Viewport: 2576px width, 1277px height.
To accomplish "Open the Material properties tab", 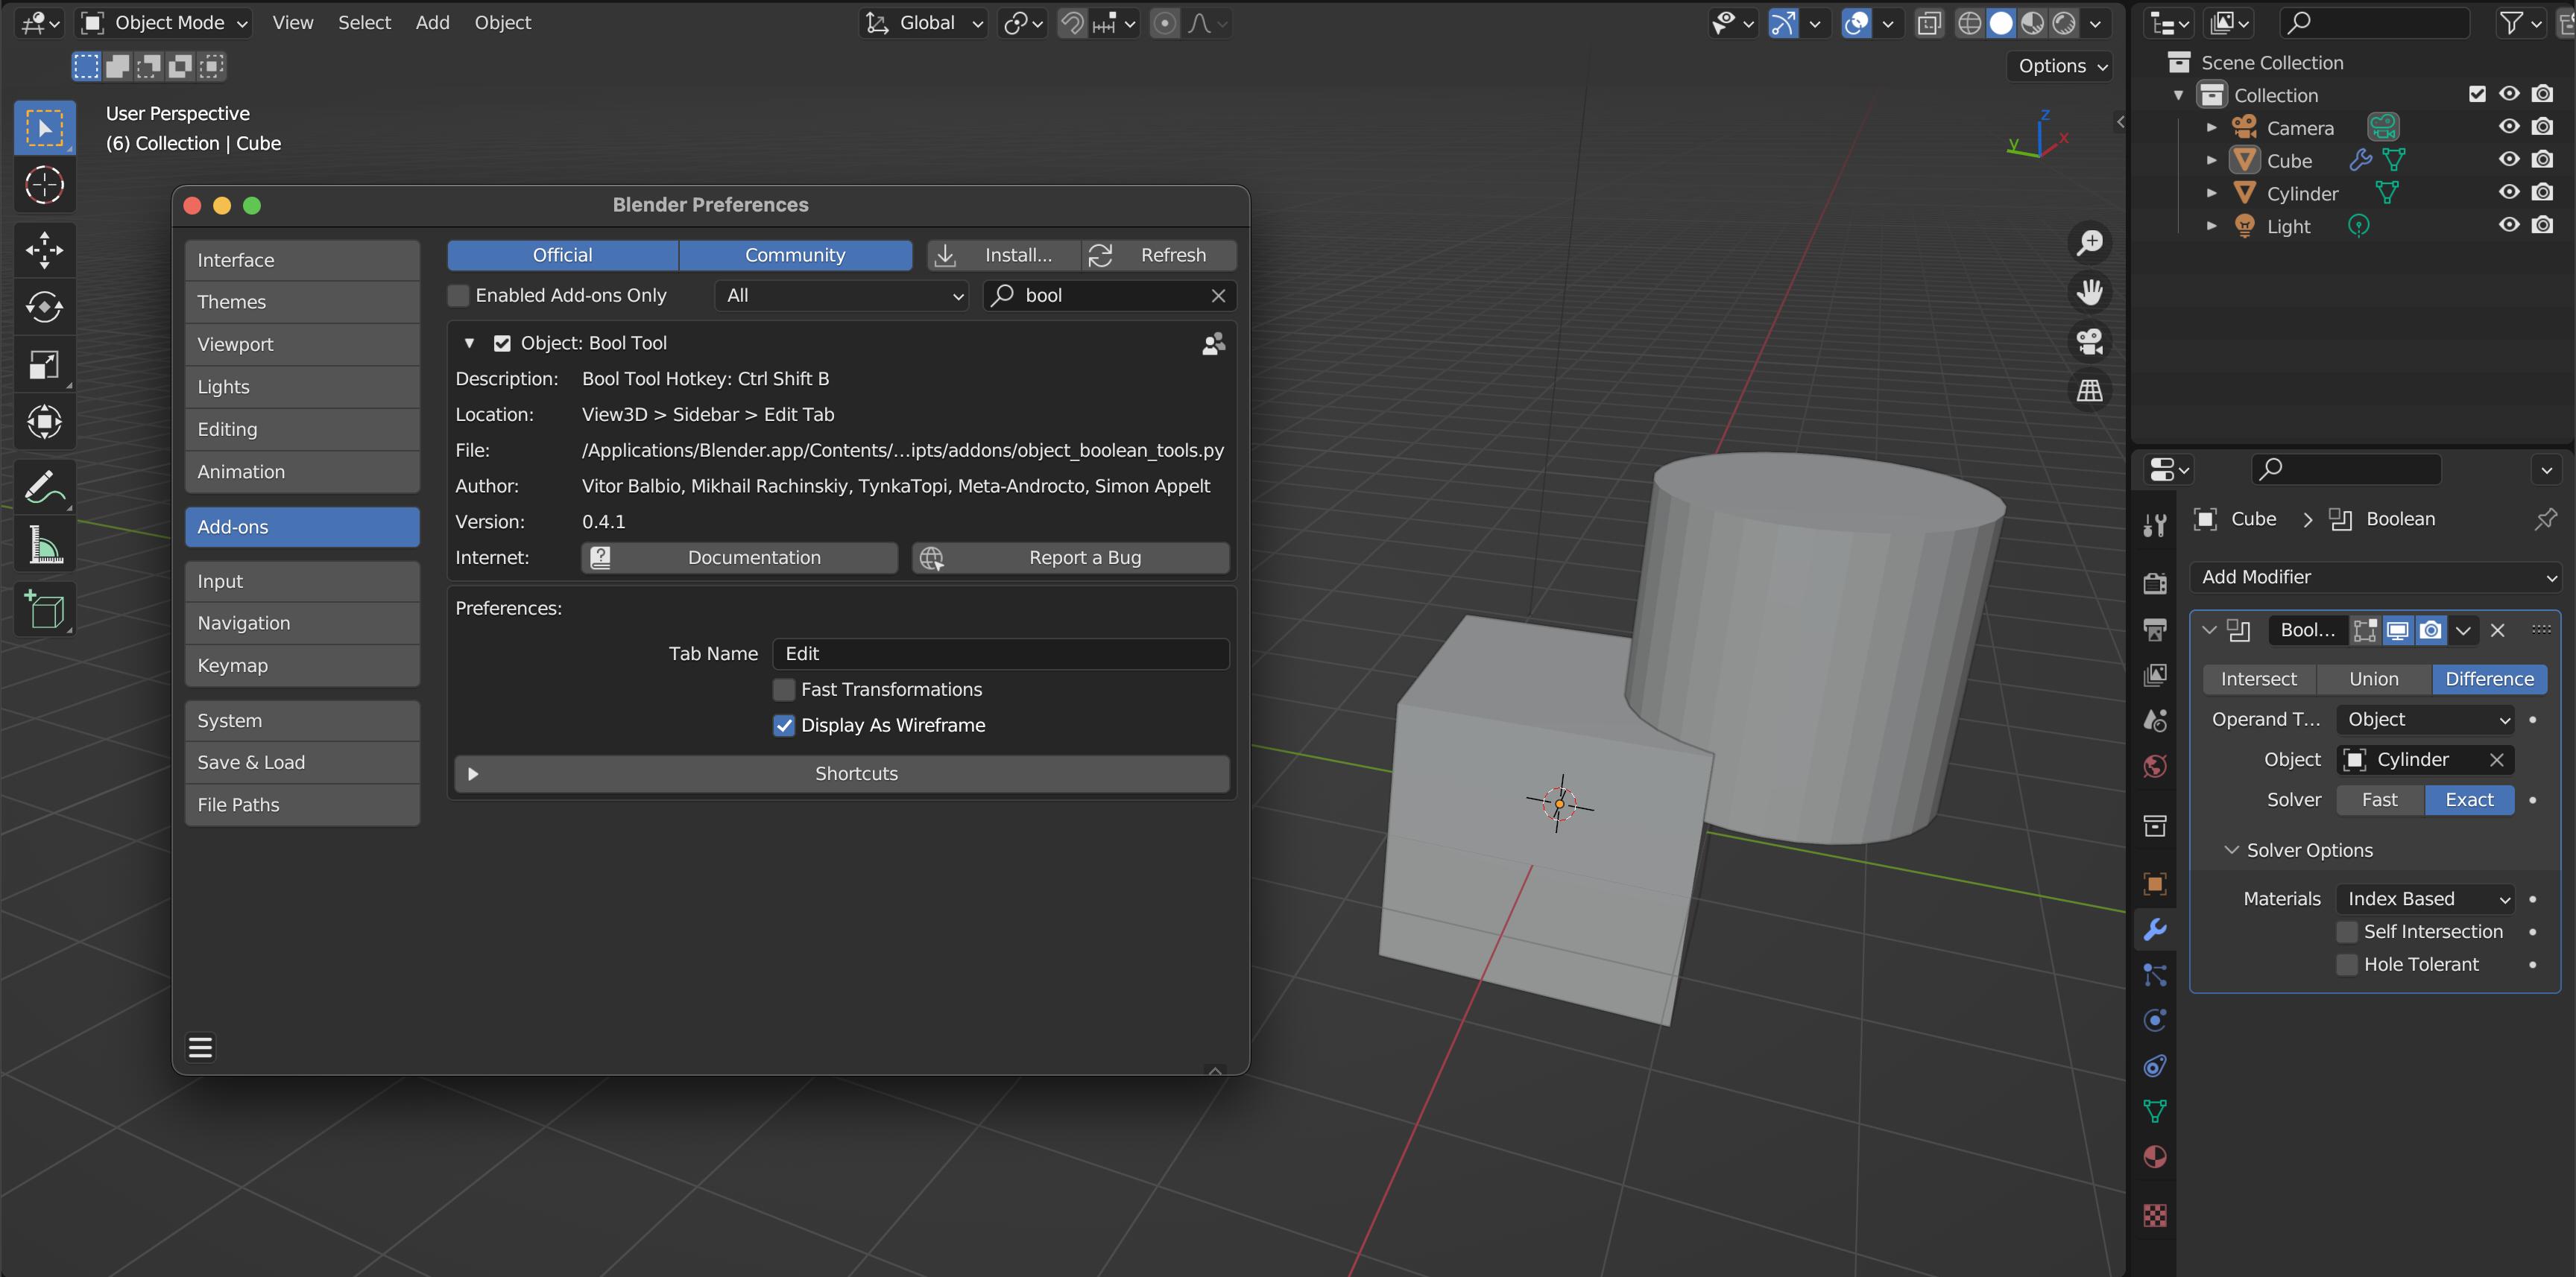I will click(x=2155, y=1157).
